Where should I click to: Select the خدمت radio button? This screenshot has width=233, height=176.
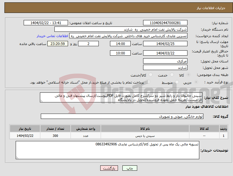[x=172, y=74]
